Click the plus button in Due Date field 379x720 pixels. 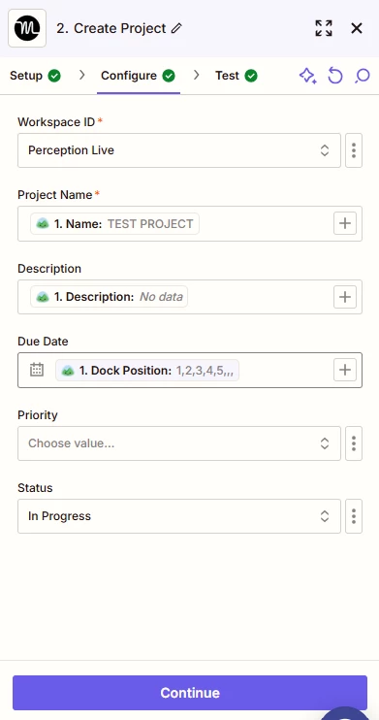pos(345,370)
